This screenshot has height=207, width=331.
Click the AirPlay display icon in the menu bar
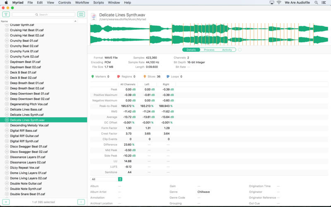[x=272, y=2]
